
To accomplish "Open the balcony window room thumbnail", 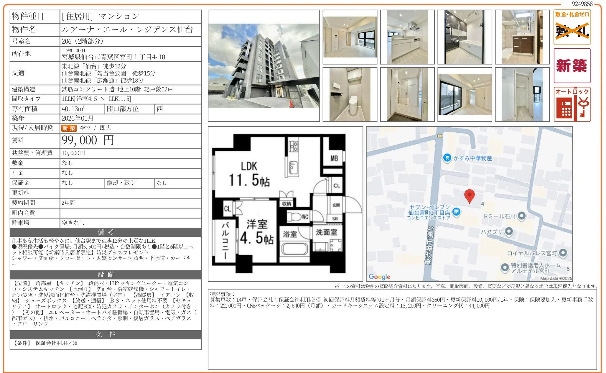I will (465, 94).
